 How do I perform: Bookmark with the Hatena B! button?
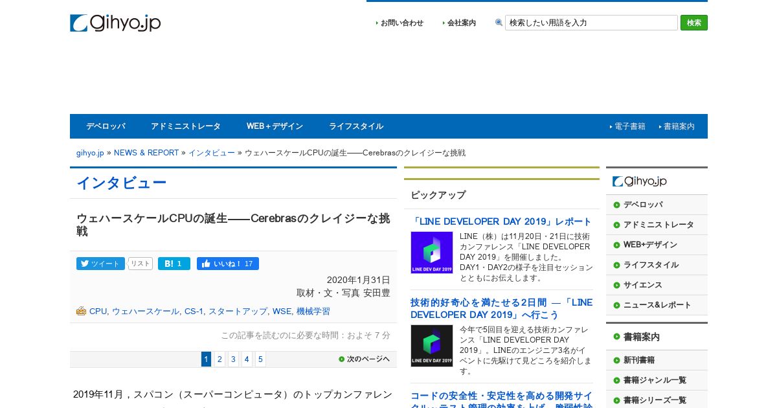coord(174,264)
